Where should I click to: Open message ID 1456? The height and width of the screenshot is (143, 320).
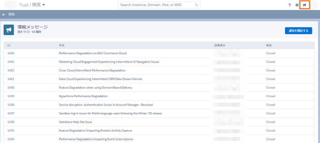(x=11, y=122)
